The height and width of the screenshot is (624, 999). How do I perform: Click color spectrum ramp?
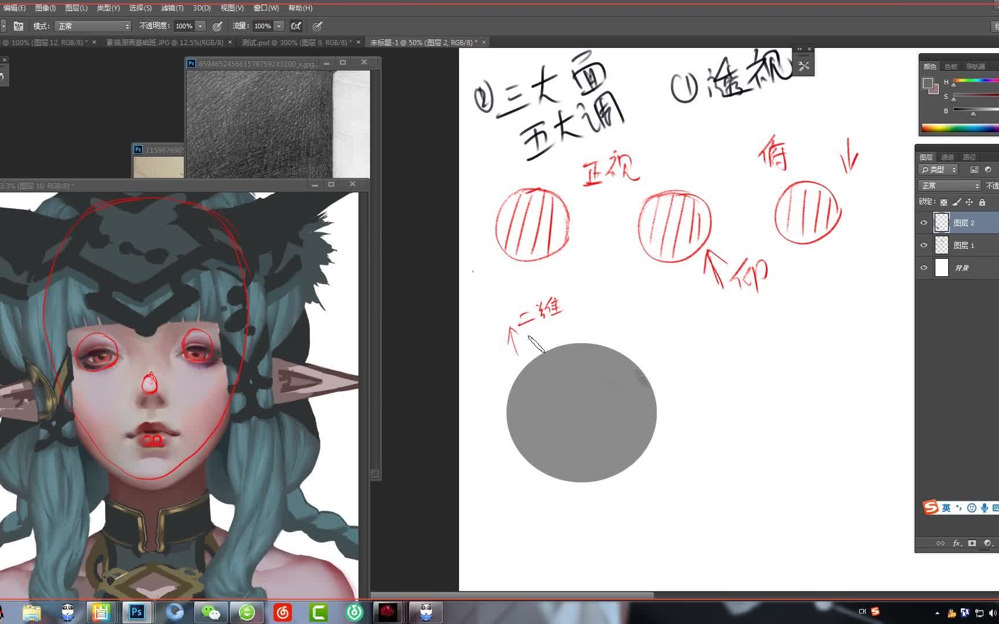click(960, 128)
